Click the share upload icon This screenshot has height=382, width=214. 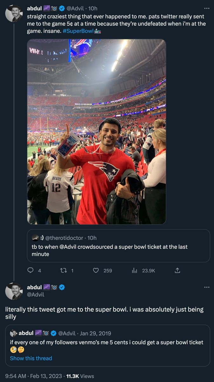[x=177, y=270]
